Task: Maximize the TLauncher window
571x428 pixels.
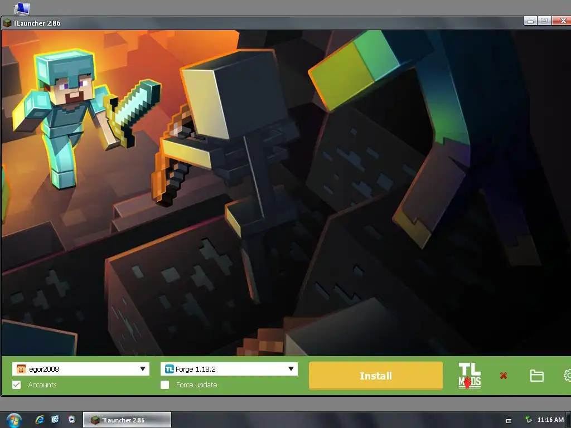Action: 544,21
